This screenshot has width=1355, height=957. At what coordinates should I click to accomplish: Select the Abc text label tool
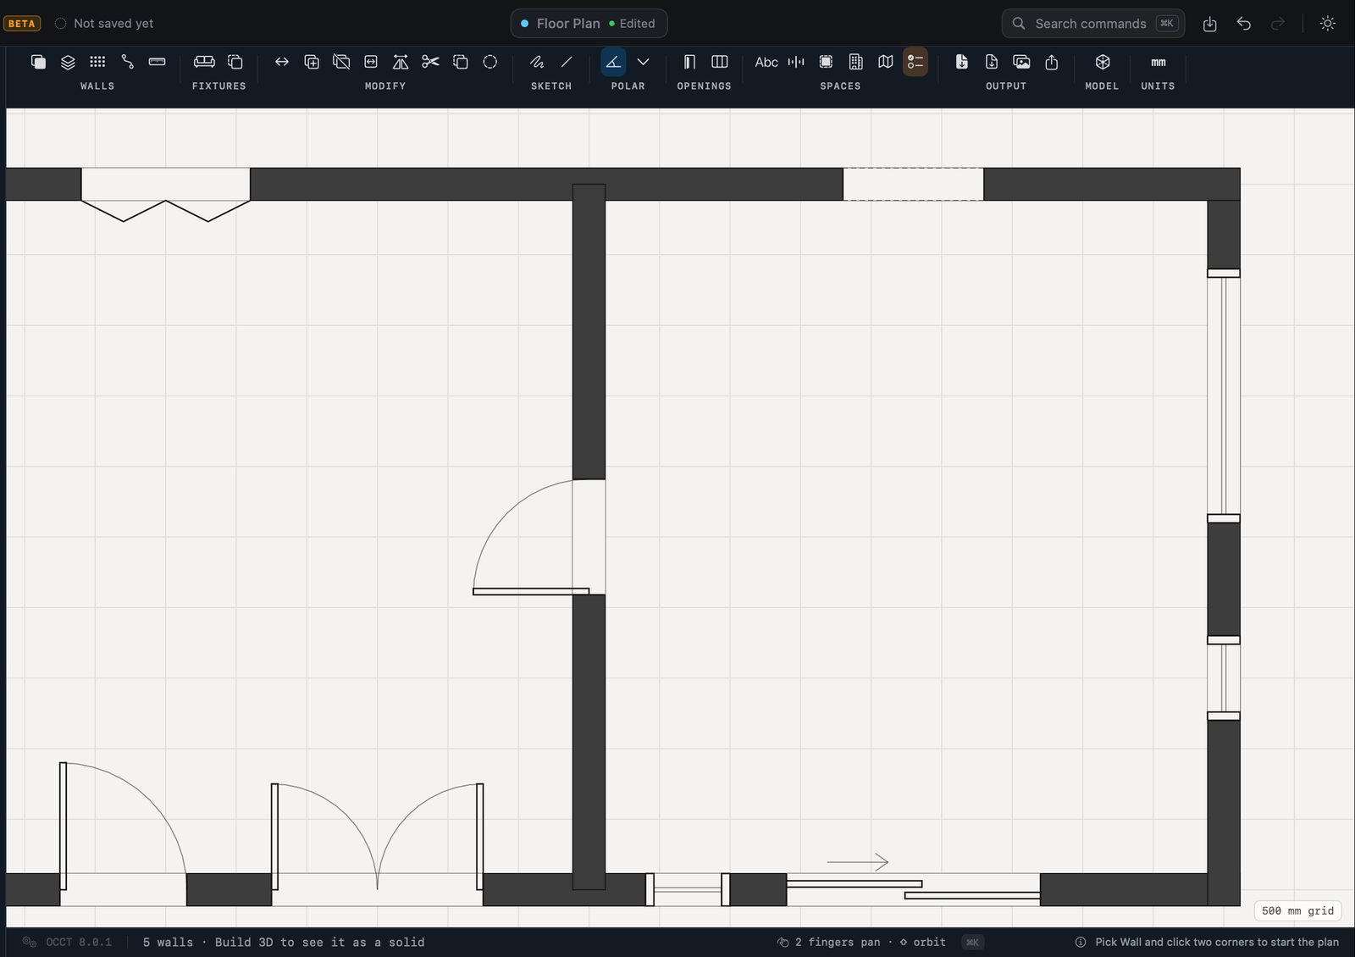click(766, 62)
